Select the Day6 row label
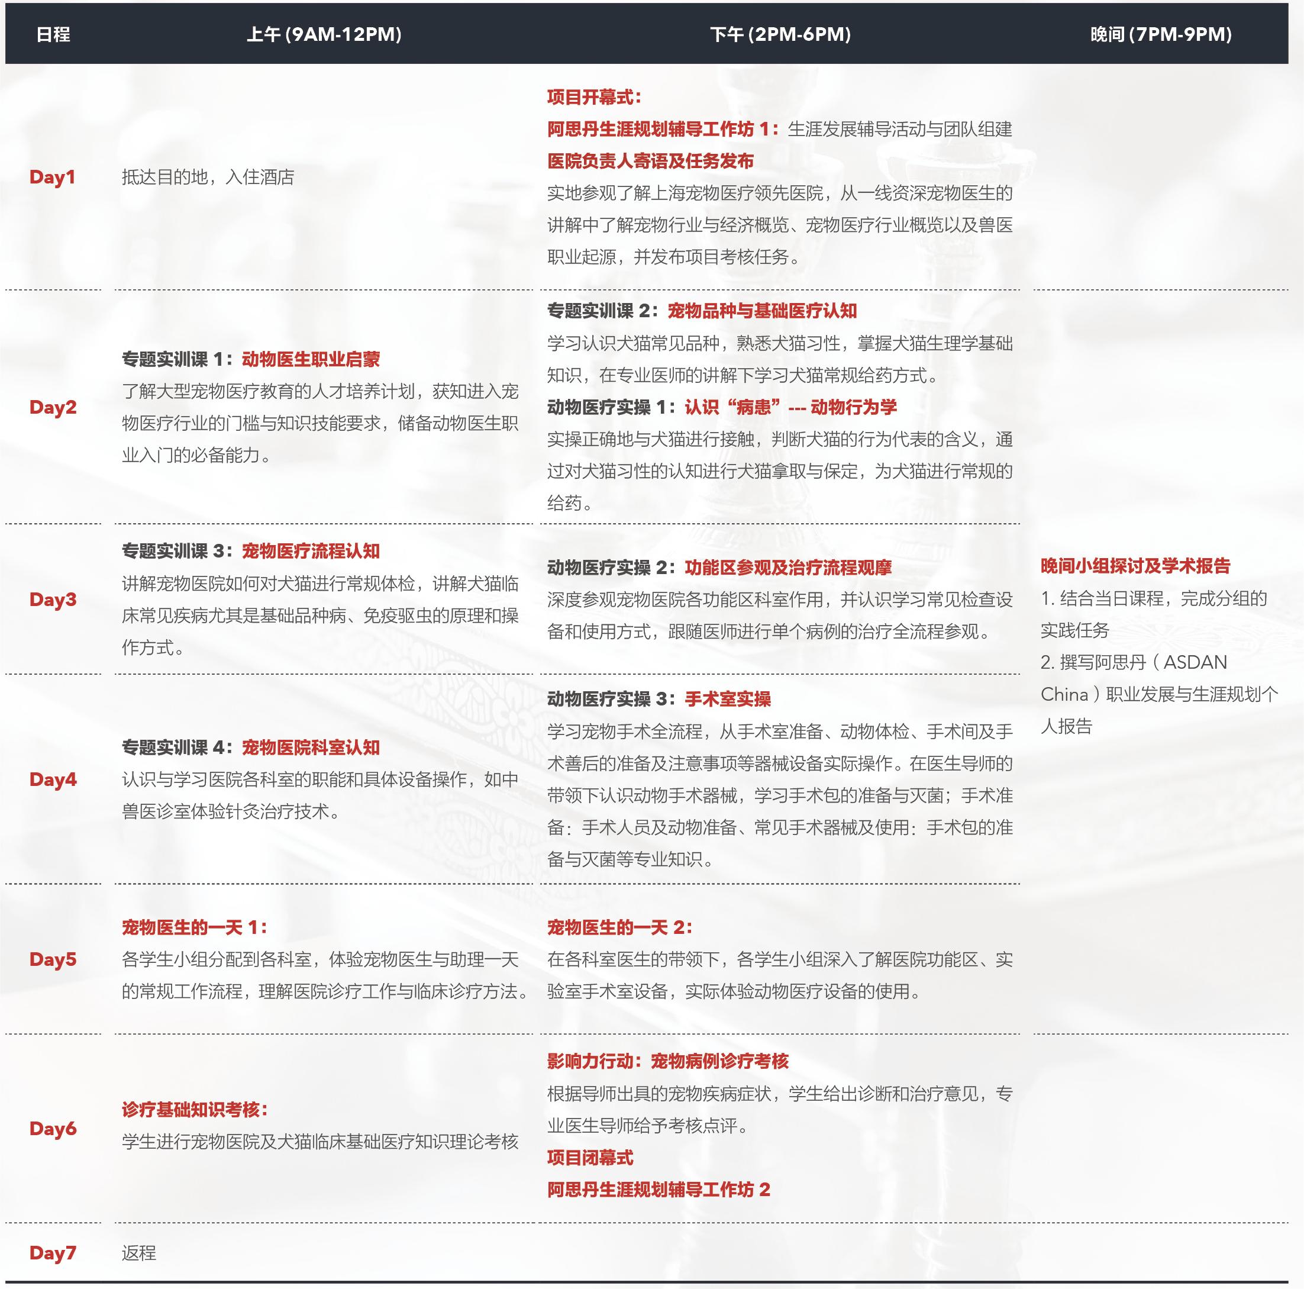1304x1289 pixels. coord(53,1128)
